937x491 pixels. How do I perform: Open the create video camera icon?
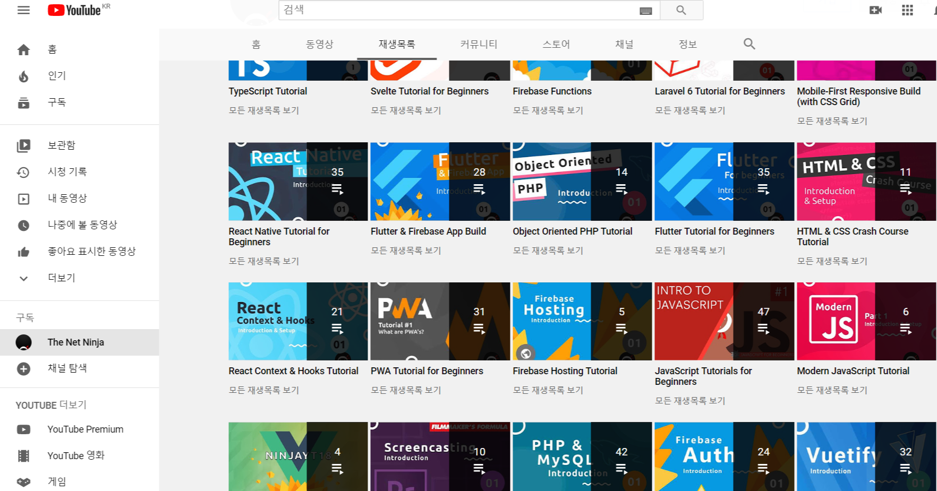pos(875,10)
